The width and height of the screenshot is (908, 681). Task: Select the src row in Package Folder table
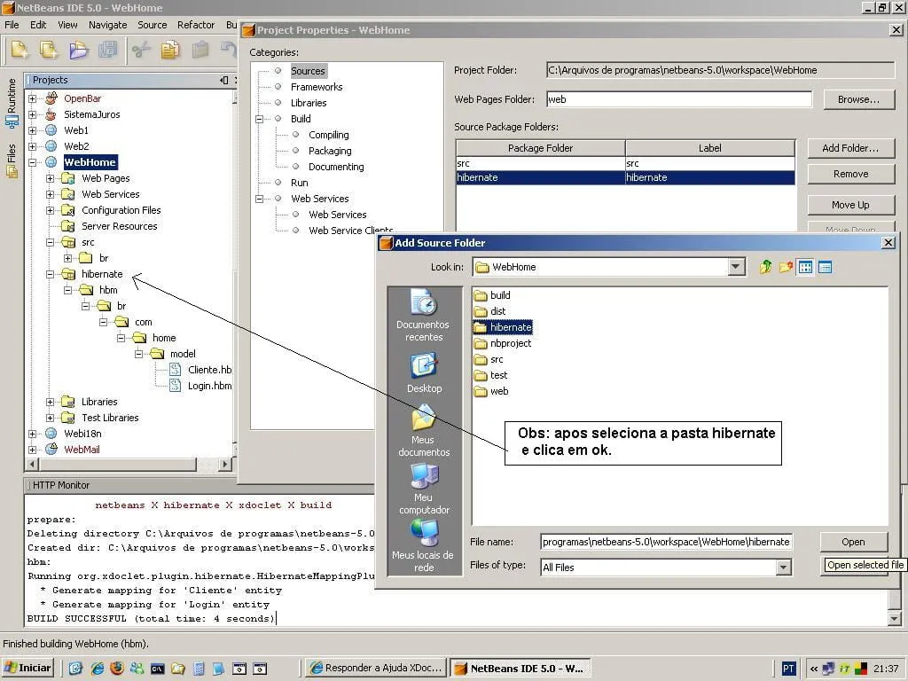click(625, 163)
